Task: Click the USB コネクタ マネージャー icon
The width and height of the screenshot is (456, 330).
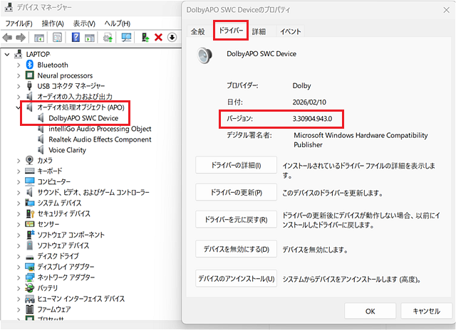Action: [x=29, y=86]
